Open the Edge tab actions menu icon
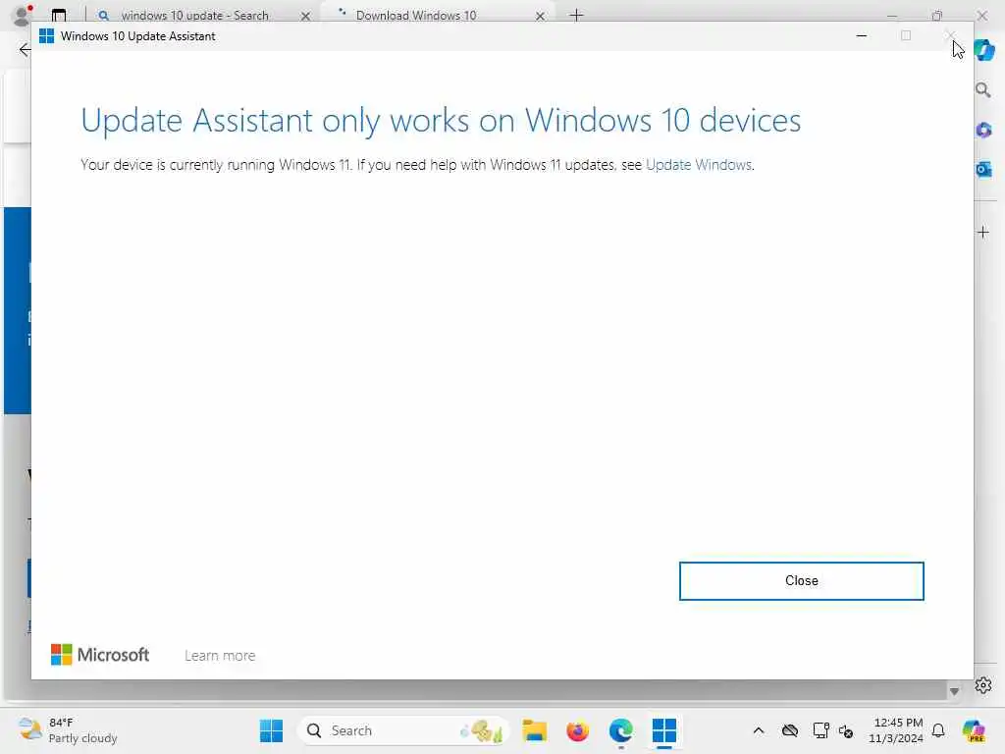Image resolution: width=1005 pixels, height=754 pixels. pyautogui.click(x=59, y=15)
